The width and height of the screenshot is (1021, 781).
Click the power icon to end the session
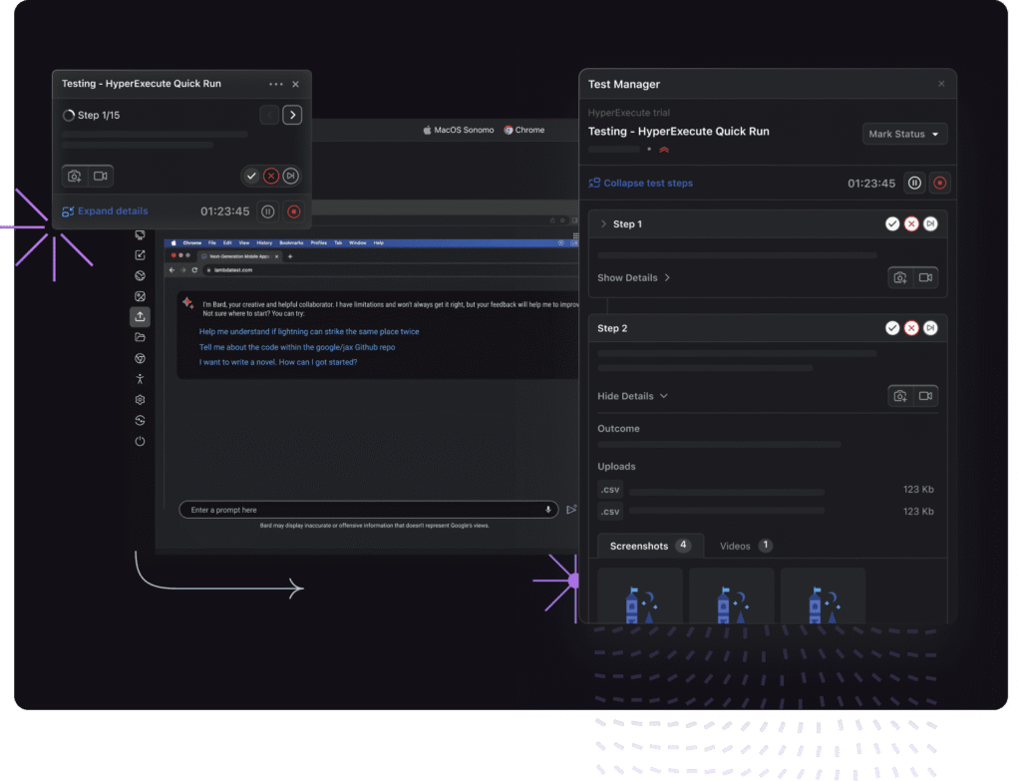[140, 442]
